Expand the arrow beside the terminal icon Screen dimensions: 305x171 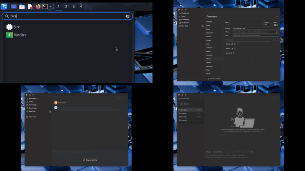pos(50,7)
